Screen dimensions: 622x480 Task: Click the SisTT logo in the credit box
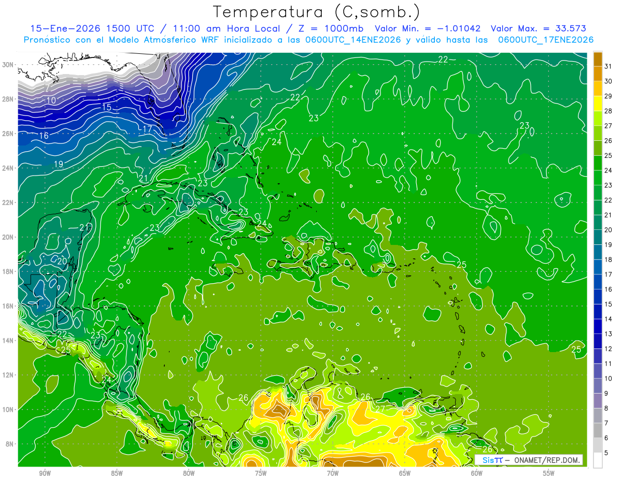492,460
